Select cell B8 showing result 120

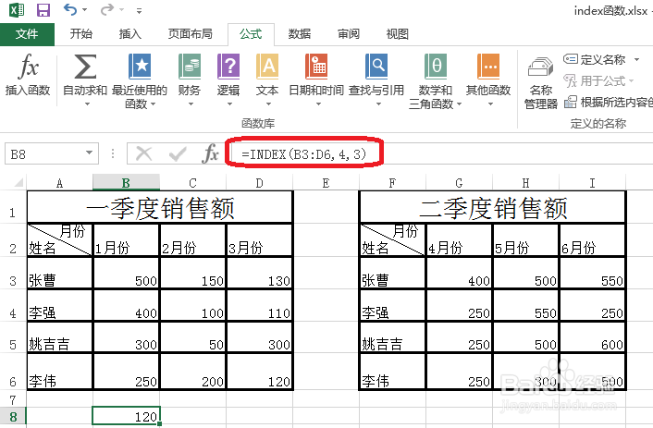point(126,416)
